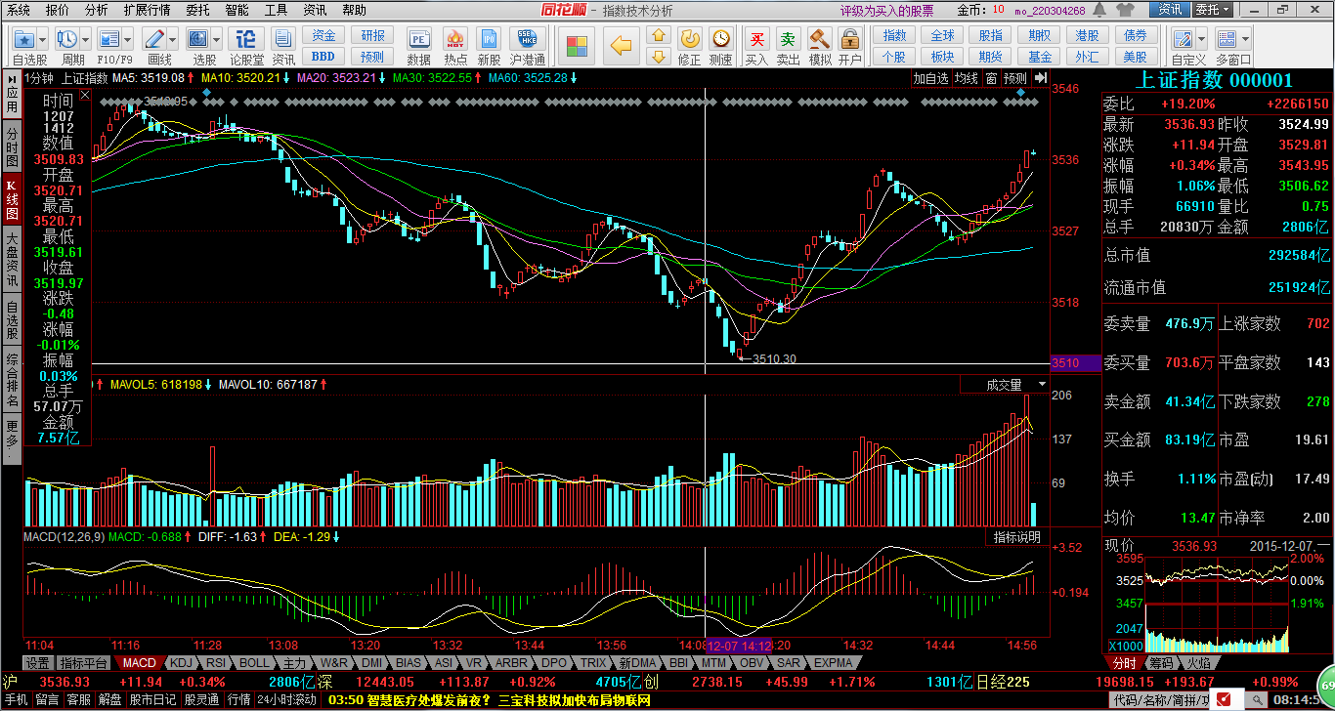Open the 自选股 favorites star icon
The height and width of the screenshot is (711, 1335).
[x=25, y=39]
